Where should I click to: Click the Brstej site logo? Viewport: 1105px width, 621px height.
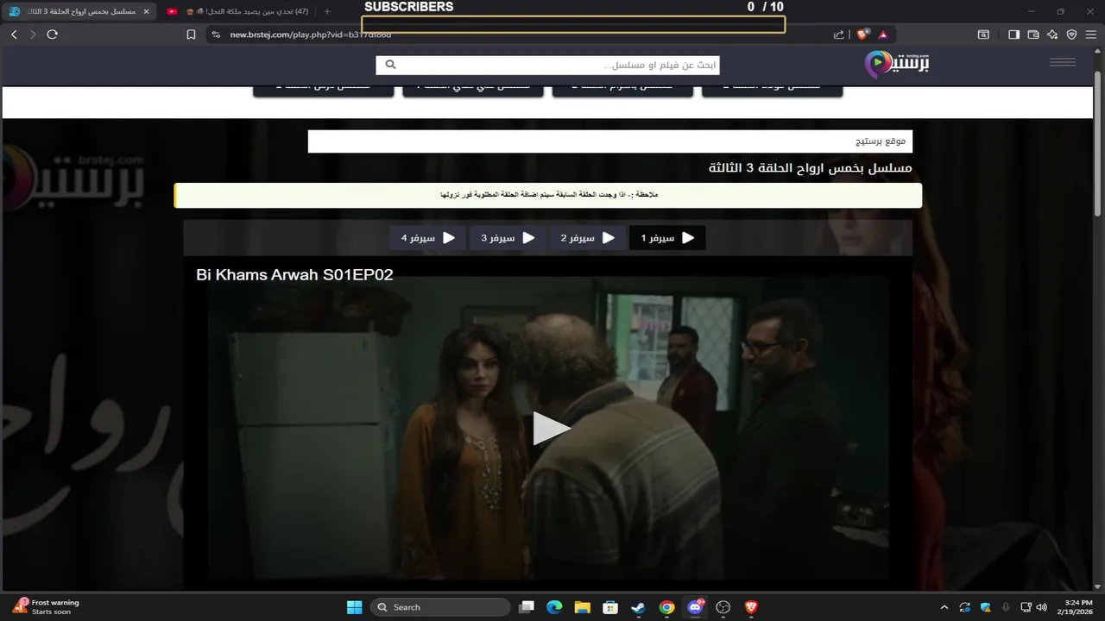point(897,64)
